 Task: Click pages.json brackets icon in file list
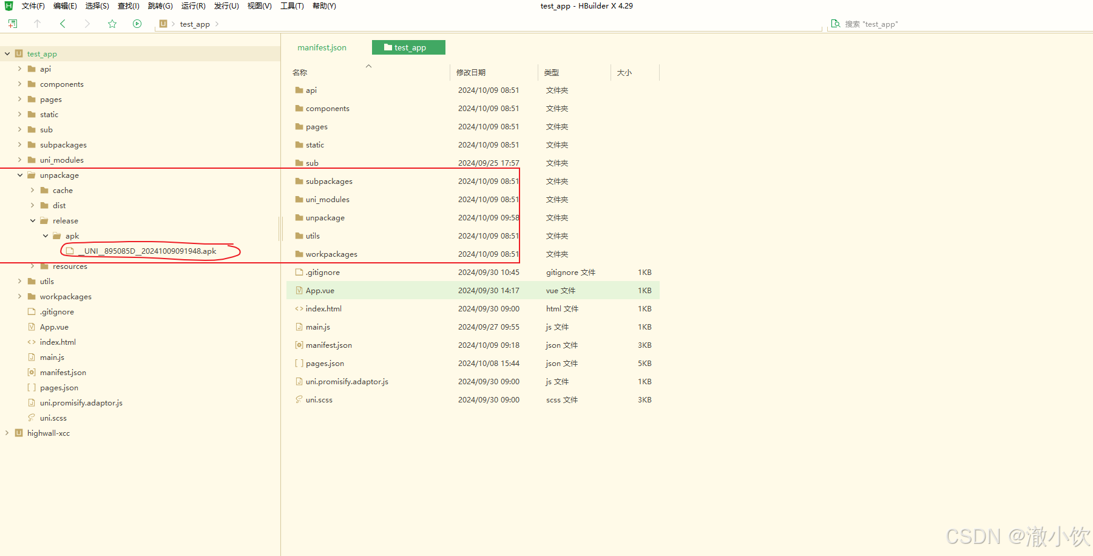(x=299, y=363)
